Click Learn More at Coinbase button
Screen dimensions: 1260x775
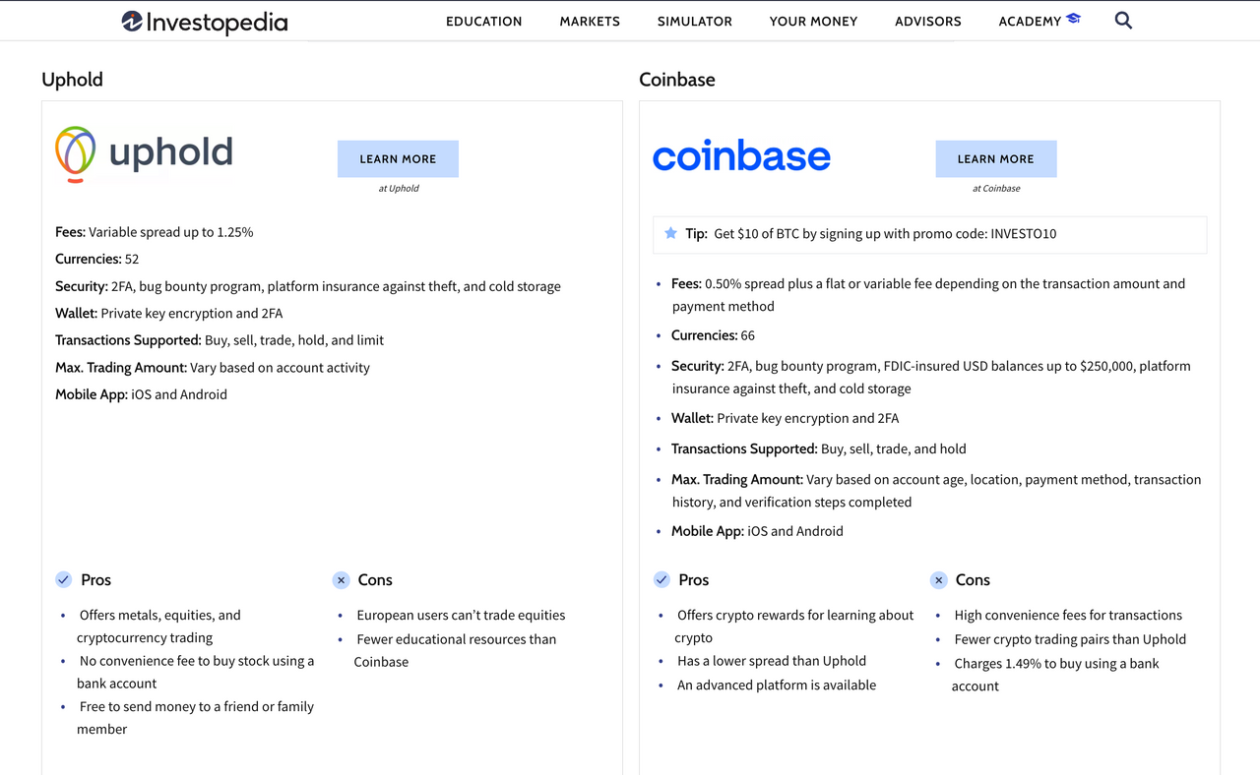[x=996, y=158]
